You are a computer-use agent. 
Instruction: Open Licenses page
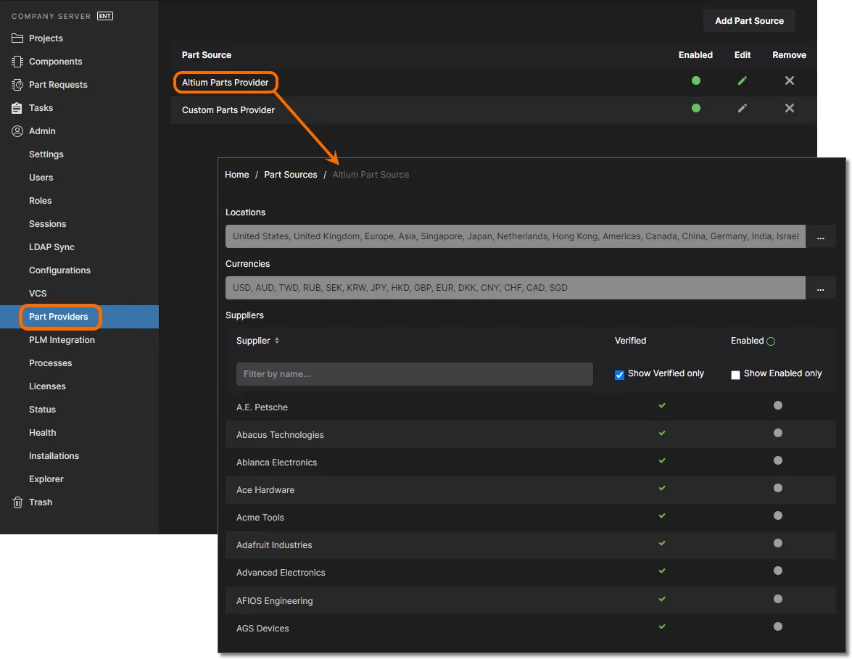click(47, 386)
